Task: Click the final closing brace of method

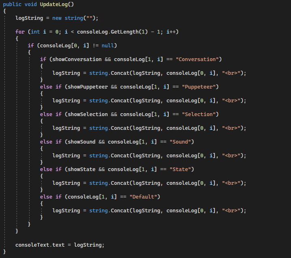Action: (4, 252)
